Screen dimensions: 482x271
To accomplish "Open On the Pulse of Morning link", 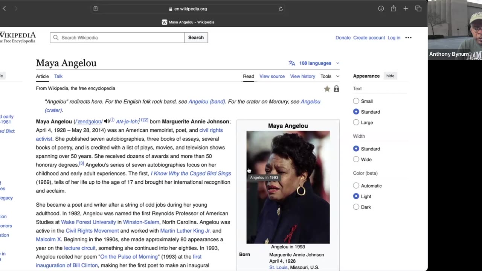I will (x=129, y=257).
